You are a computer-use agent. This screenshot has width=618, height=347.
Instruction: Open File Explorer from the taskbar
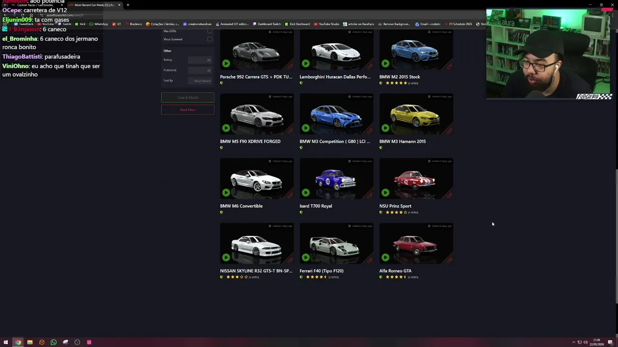pyautogui.click(x=30, y=342)
